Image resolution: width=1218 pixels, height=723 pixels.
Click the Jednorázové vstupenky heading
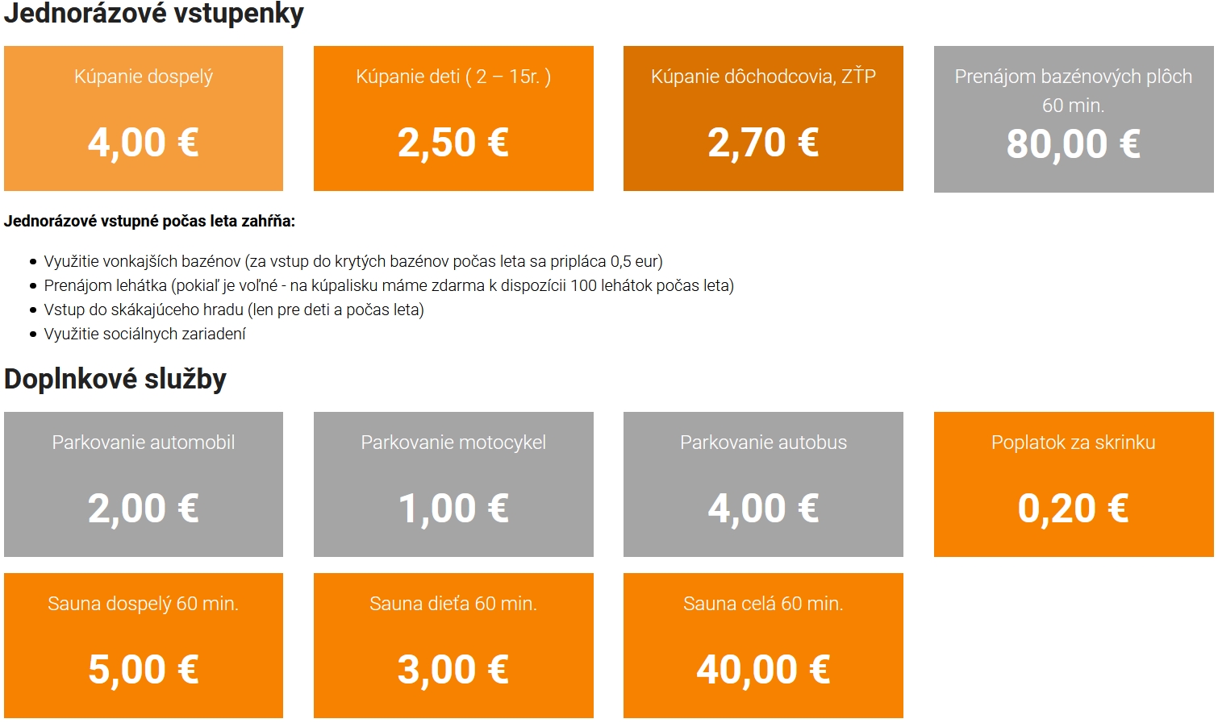pyautogui.click(x=154, y=14)
